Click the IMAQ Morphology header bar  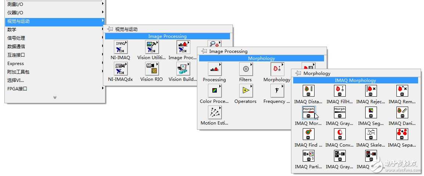[x=355, y=80]
